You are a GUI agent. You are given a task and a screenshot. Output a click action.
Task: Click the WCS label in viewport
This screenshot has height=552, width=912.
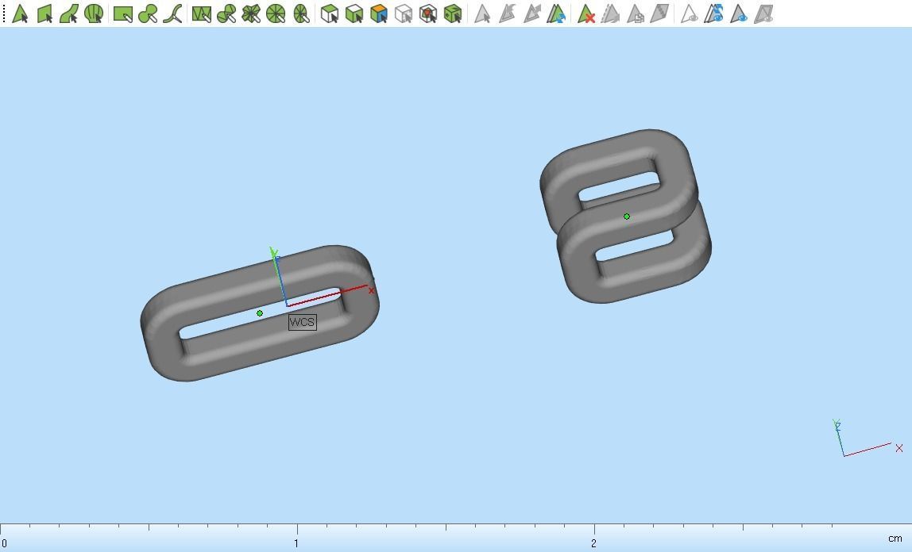(x=303, y=322)
